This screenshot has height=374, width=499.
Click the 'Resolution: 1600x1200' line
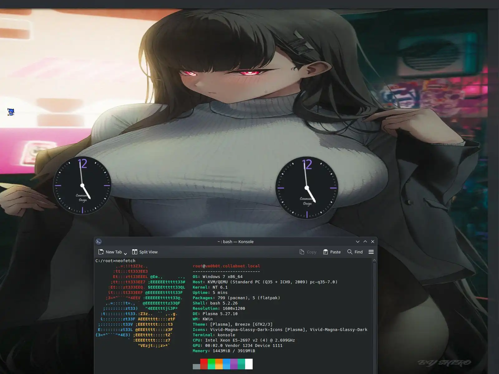pos(219,309)
